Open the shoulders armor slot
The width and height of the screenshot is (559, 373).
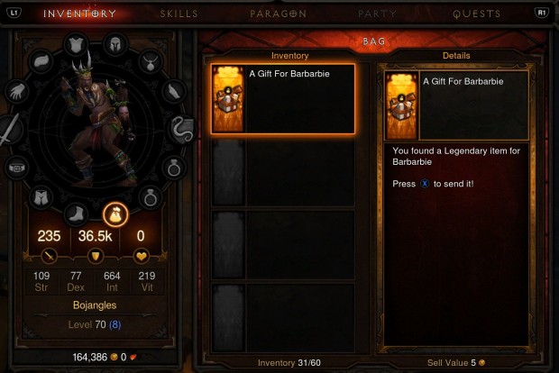[41, 61]
